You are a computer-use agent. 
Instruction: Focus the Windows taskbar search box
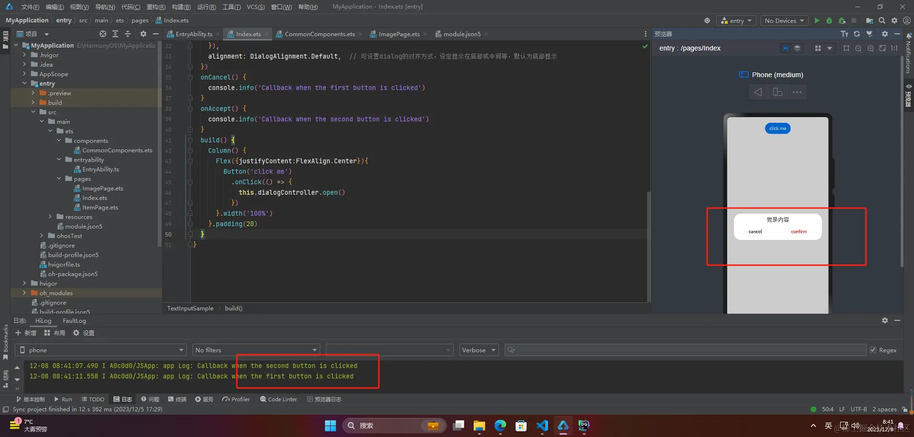point(394,426)
